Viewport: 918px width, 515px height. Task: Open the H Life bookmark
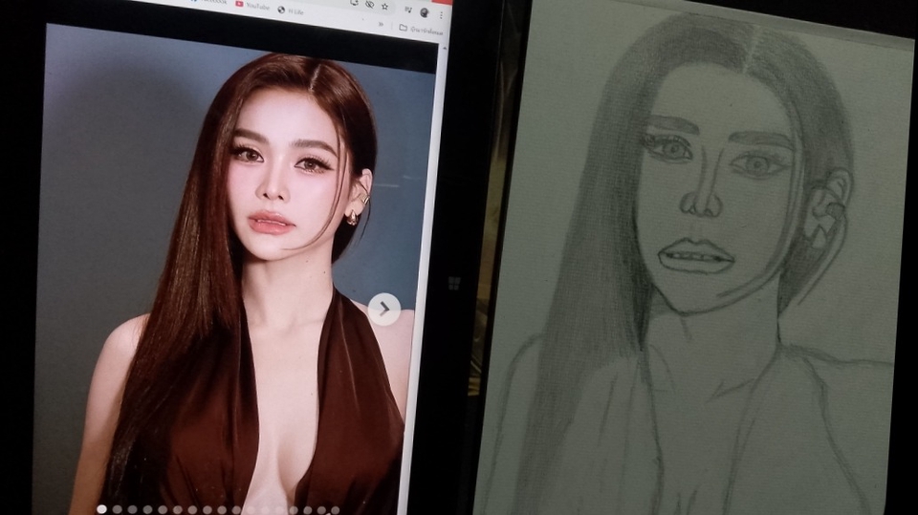click(291, 10)
